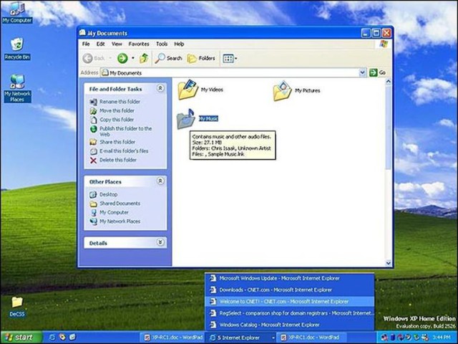This screenshot has width=458, height=344.
Task: Click the Up folder toolbar icon
Action: tap(143, 58)
